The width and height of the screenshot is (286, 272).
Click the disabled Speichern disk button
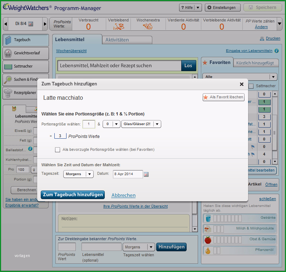coord(263,8)
